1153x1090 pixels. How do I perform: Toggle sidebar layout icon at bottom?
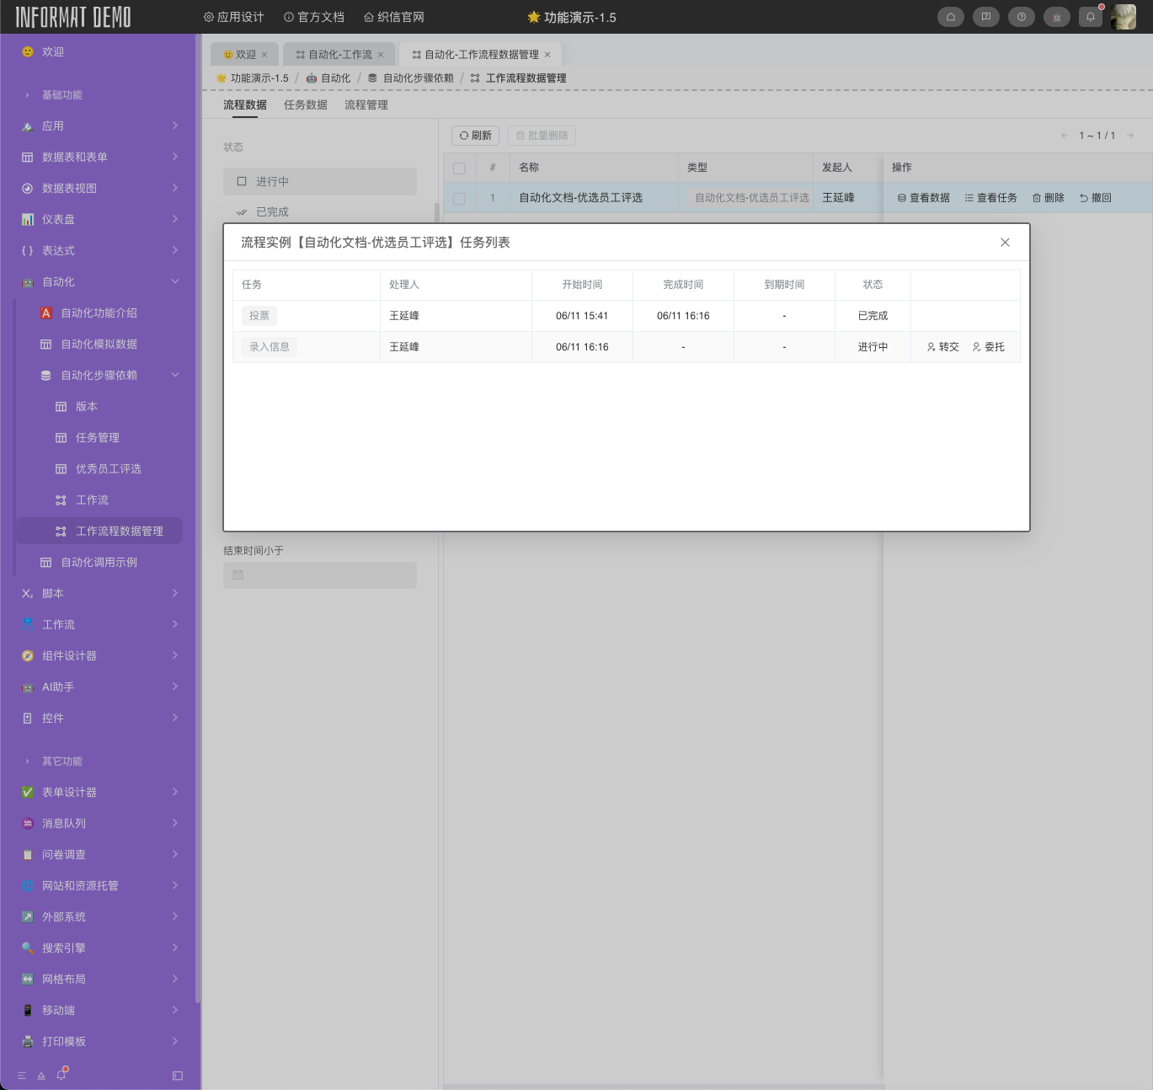(x=177, y=1076)
